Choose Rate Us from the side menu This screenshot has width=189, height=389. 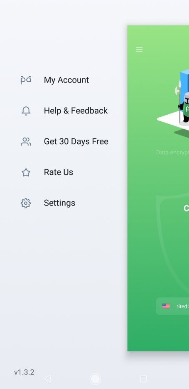pos(58,172)
